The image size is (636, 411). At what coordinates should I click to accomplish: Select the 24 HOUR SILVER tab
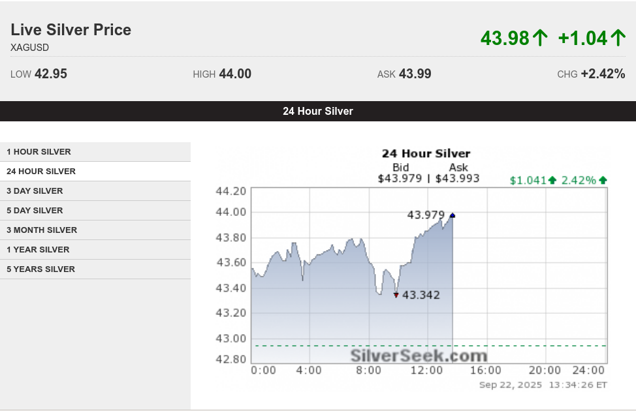(95, 171)
